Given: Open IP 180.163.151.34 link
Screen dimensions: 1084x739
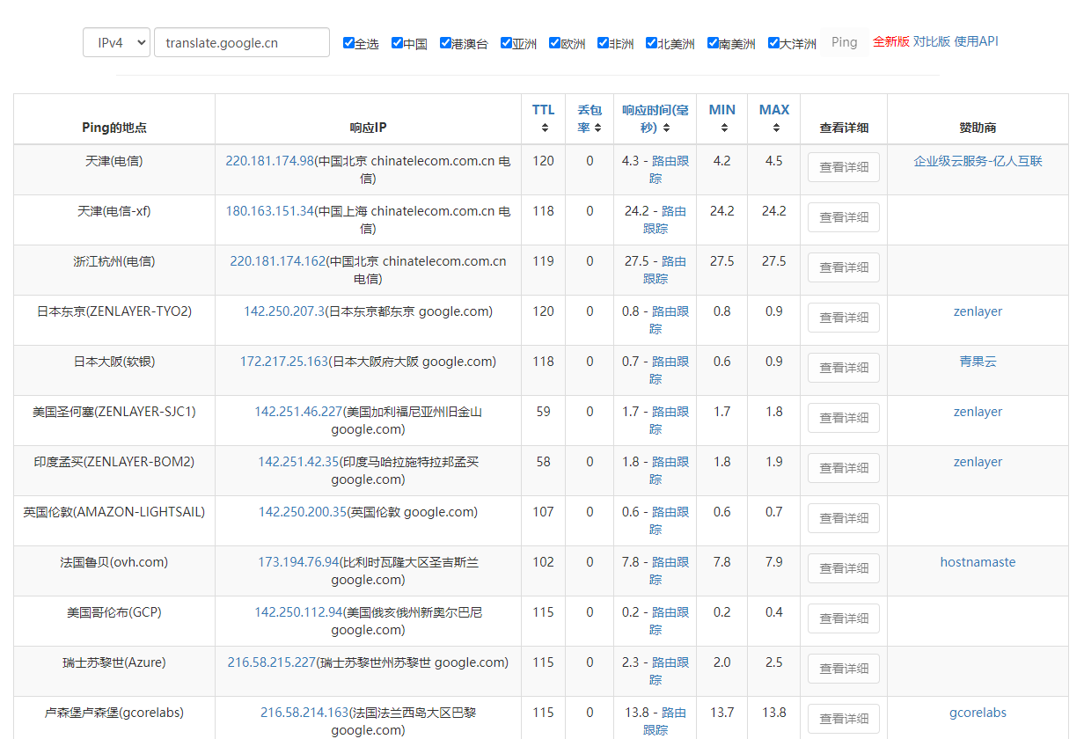Looking at the screenshot, I should [269, 211].
